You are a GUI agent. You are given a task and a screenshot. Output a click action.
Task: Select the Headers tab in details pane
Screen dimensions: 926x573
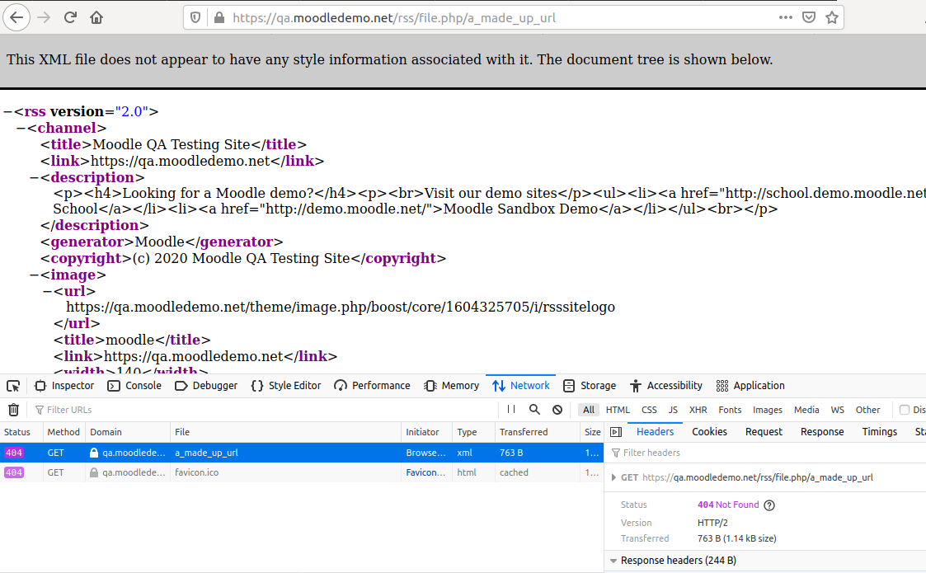click(655, 432)
